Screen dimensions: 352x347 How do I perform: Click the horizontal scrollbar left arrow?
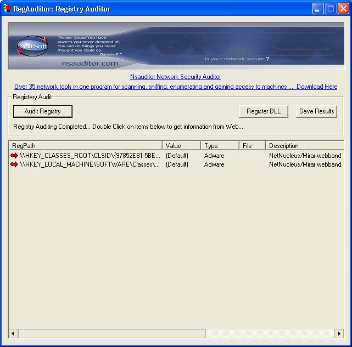pos(13,333)
